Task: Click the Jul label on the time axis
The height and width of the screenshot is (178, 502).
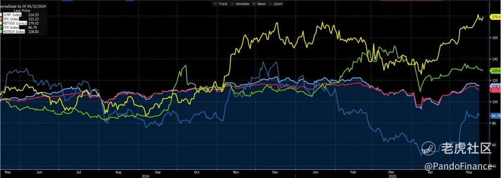Action: [x=79, y=172]
